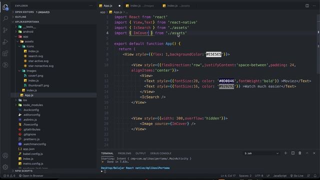Click the #E5E5E5 color value
This screenshot has width=320, height=180.
(213, 54)
